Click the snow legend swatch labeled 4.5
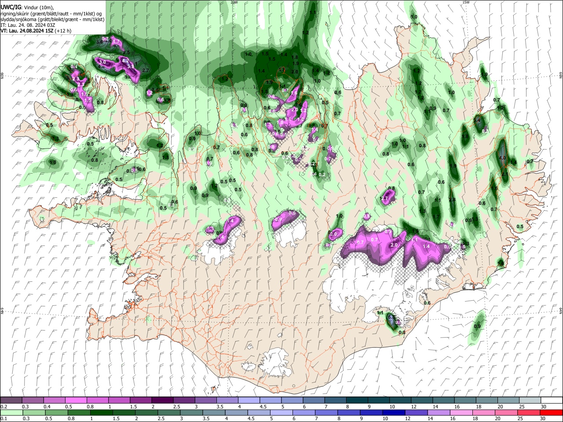Screen dimensions: 563x422 click(x=270, y=400)
